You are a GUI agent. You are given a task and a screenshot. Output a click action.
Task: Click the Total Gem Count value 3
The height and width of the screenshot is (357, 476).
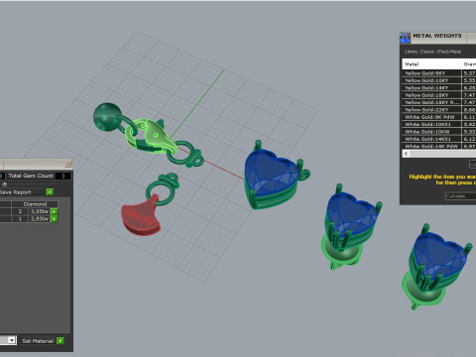(62, 176)
